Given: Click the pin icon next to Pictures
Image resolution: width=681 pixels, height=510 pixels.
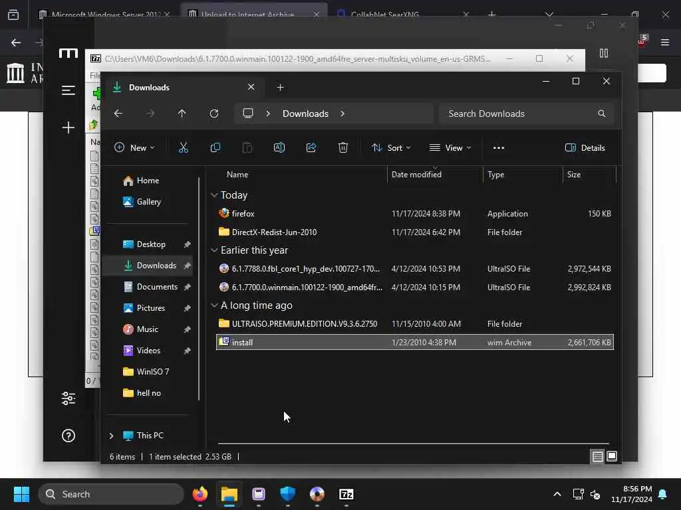Looking at the screenshot, I should [x=187, y=308].
